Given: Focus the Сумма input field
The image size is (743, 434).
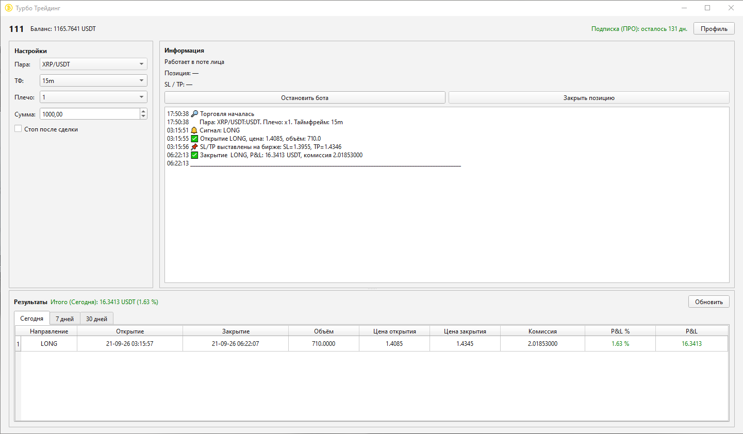Looking at the screenshot, I should click(90, 114).
